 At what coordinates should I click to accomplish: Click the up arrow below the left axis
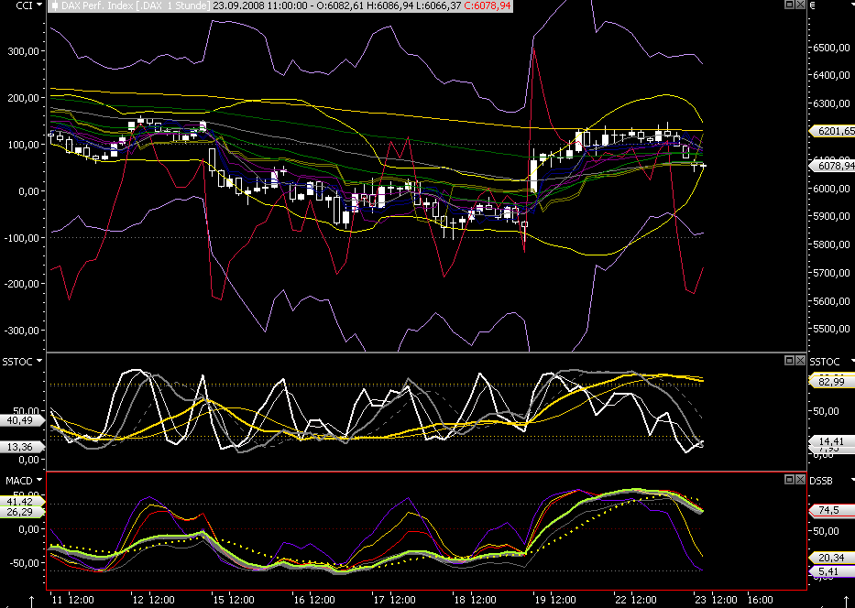pos(32,602)
